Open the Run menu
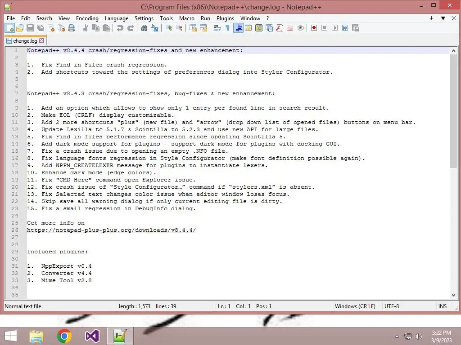This screenshot has height=345, width=461. (205, 18)
